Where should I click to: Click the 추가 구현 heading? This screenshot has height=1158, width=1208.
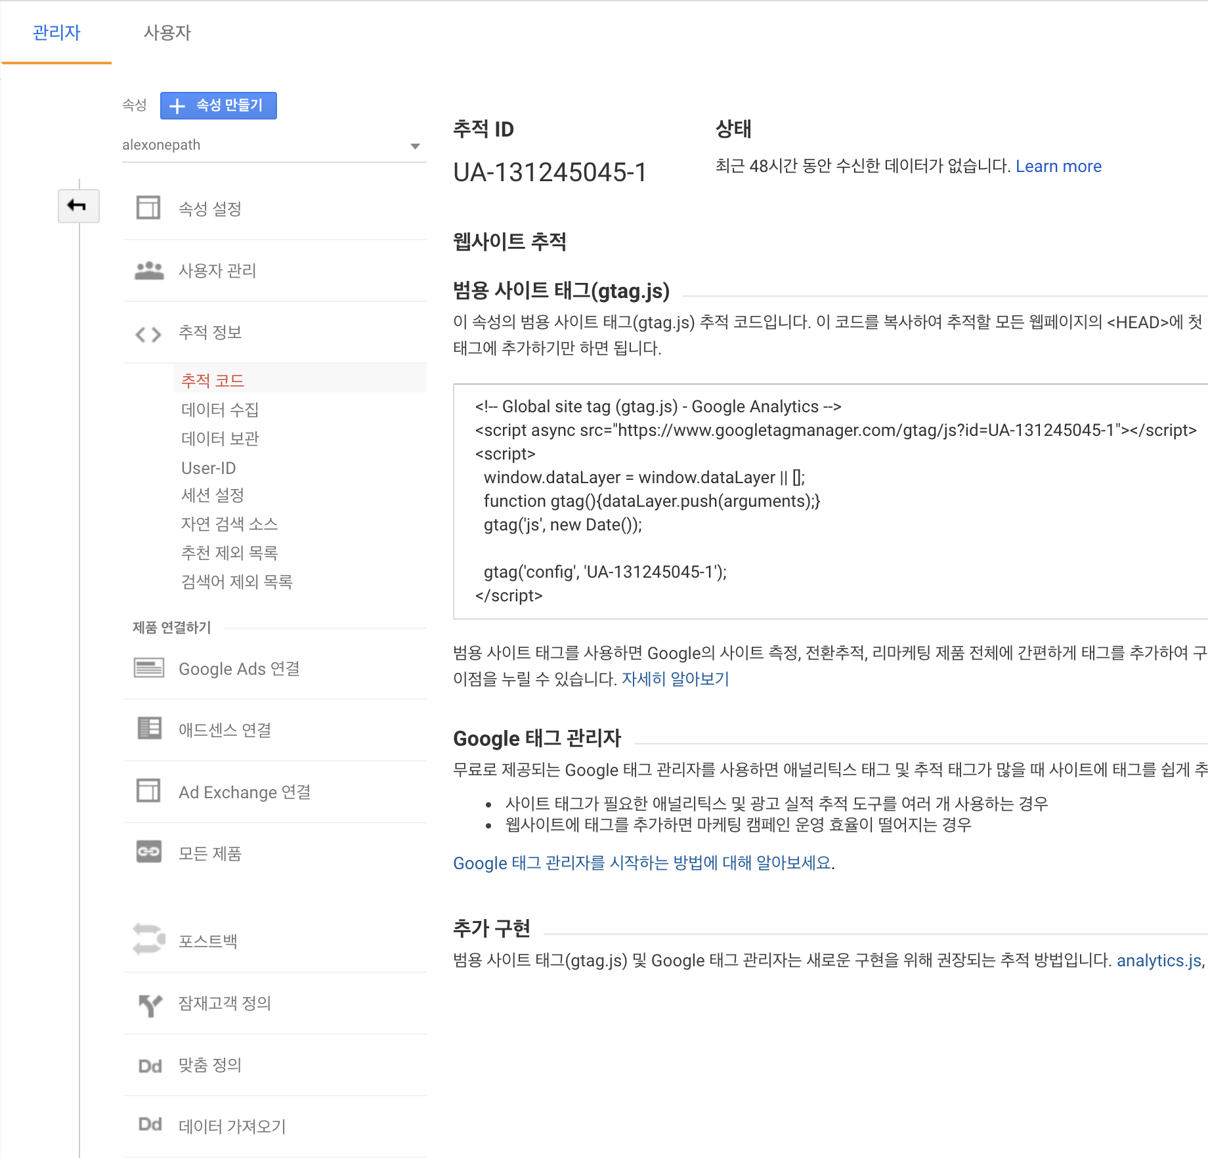[491, 928]
